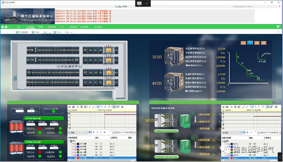283x162 pixels.
Task: Collapse the curve tree root in left trend list
Action: tap(69, 141)
